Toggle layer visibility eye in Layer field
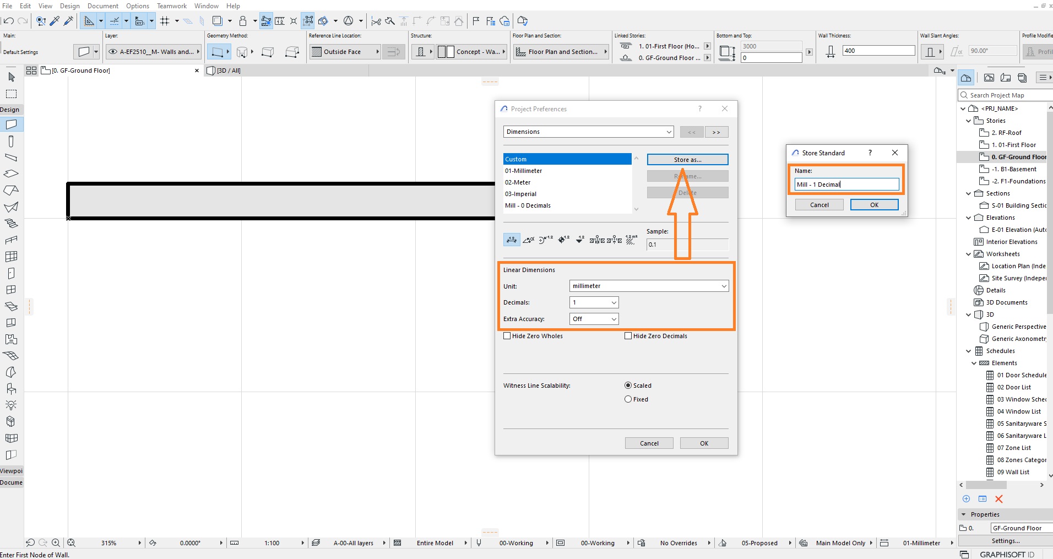 point(113,52)
